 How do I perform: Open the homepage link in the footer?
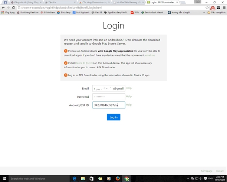[207, 171]
